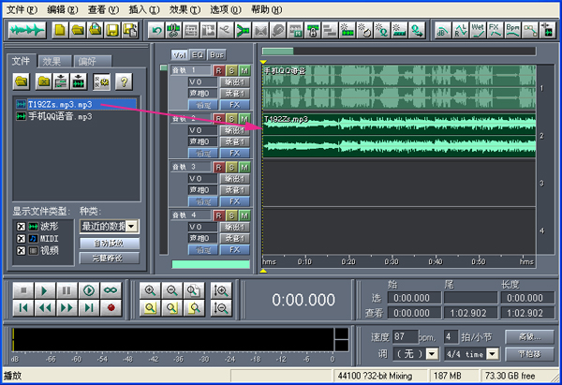Arm track 1 for recording with R

(218, 70)
